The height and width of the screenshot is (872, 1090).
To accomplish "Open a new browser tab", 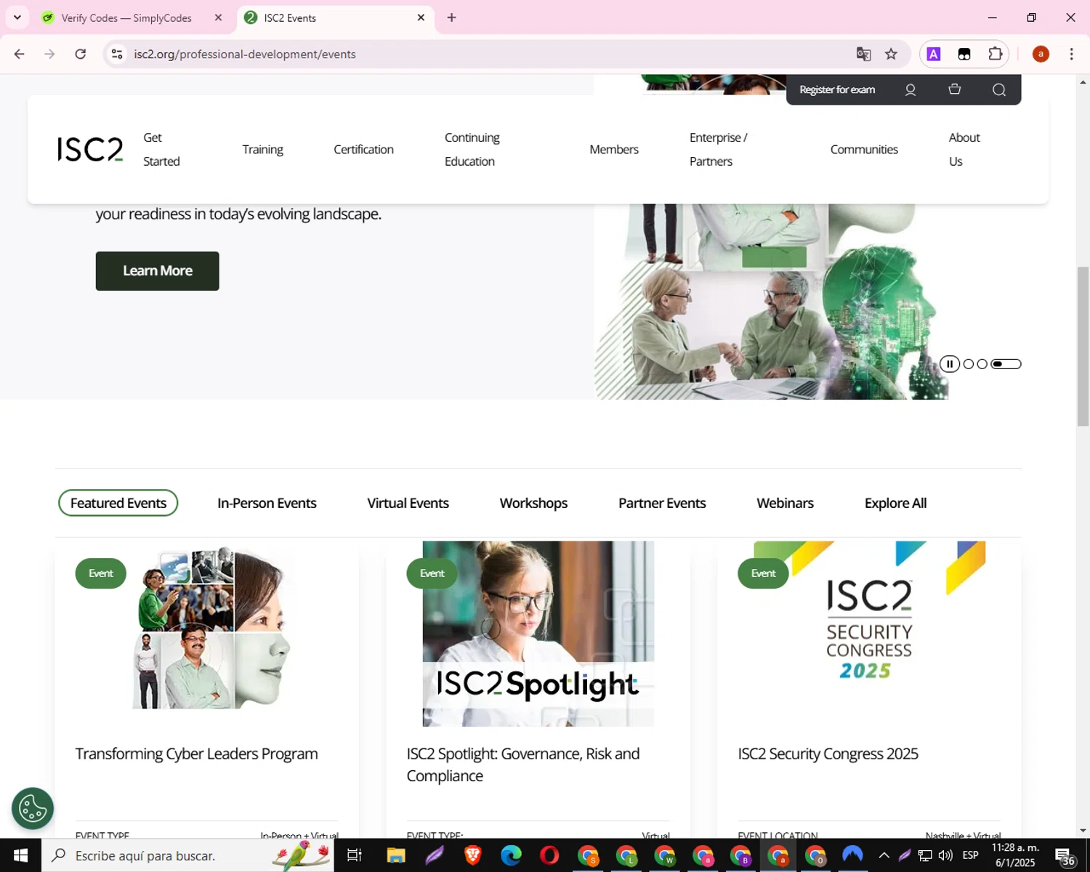I will [x=451, y=17].
